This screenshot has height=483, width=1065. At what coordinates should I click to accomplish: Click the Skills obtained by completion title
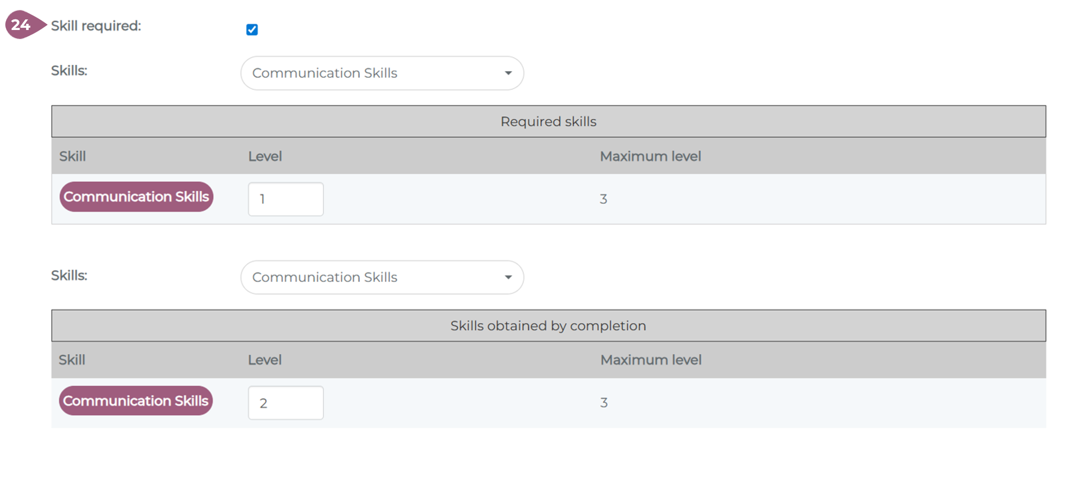[548, 326]
